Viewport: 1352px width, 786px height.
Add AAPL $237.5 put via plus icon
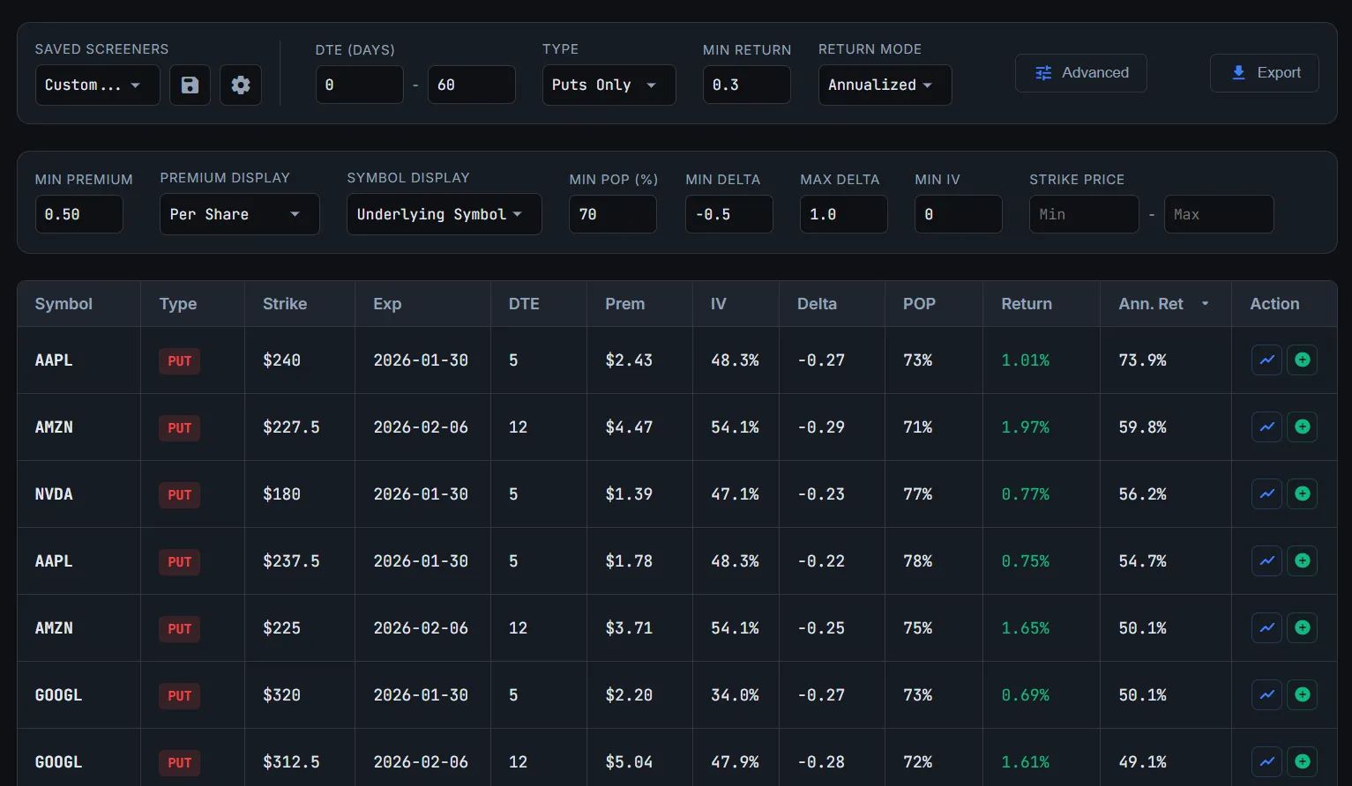[1302, 560]
